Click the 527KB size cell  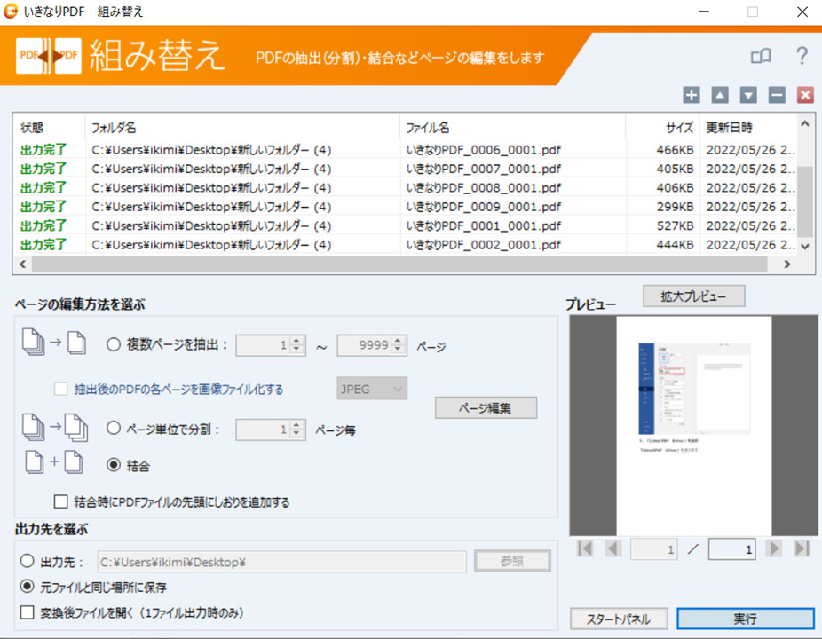[x=675, y=225]
